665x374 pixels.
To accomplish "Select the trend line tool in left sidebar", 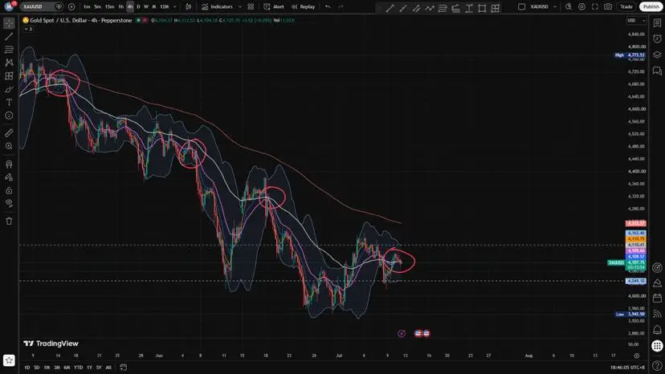I will 9,36.
